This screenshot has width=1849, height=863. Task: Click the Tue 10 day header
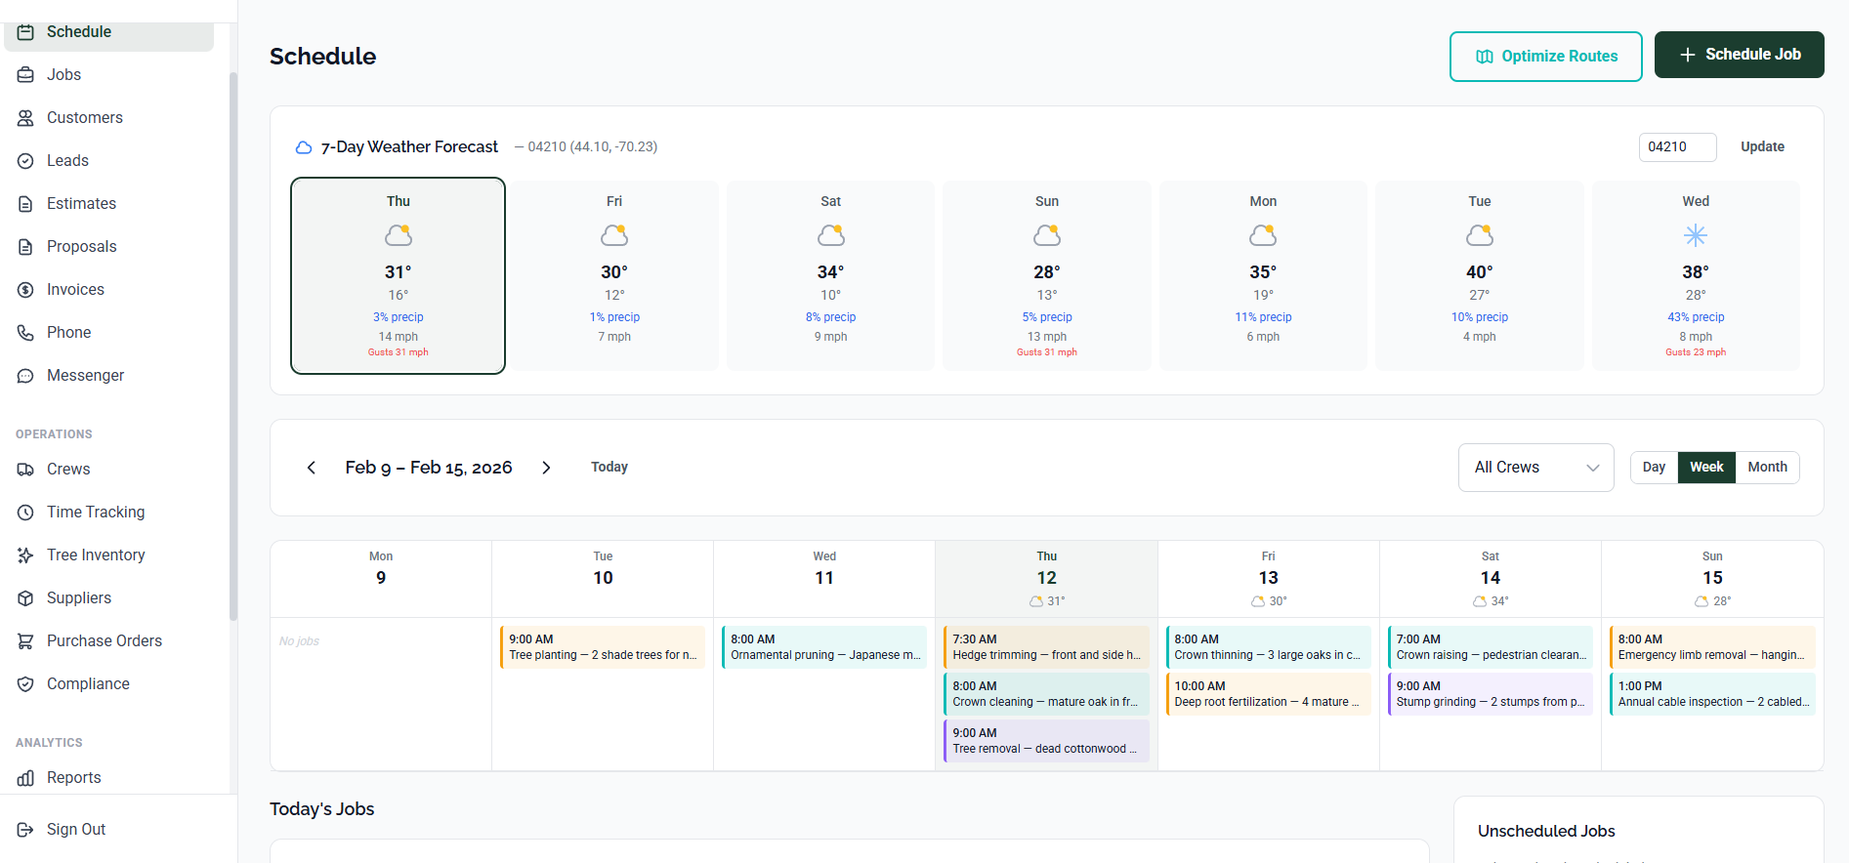pos(603,579)
